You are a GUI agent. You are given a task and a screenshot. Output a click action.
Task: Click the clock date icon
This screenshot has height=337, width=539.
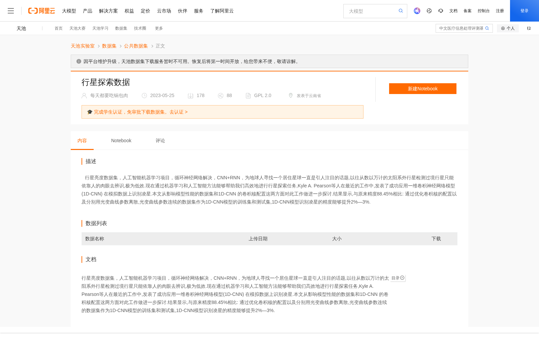pyautogui.click(x=144, y=96)
